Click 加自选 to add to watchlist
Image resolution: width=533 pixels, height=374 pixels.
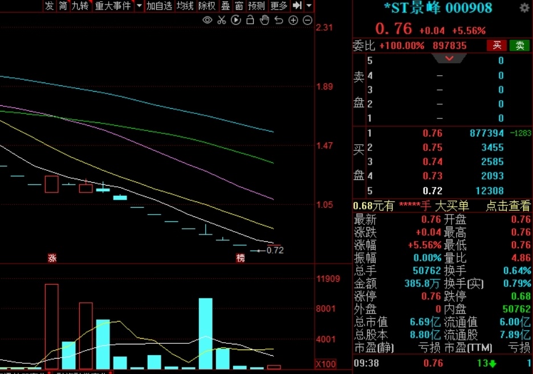159,6
